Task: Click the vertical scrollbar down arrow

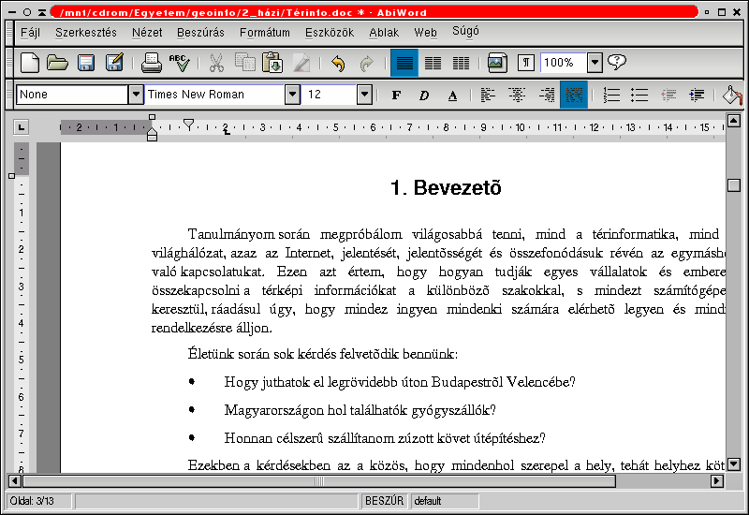Action: tap(734, 463)
